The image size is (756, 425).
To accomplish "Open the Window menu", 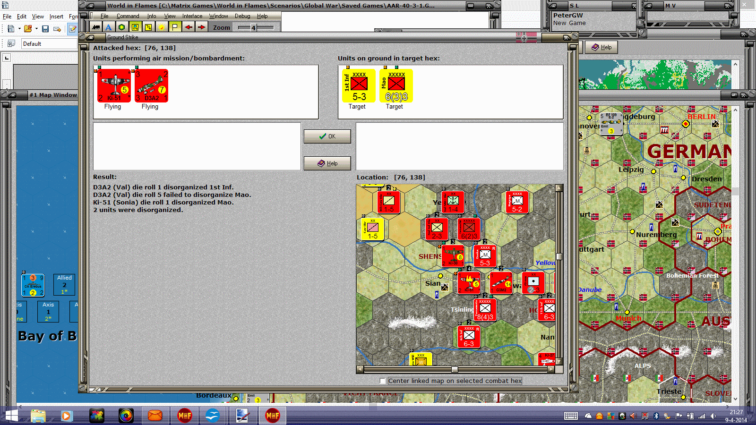I will pos(218,16).
